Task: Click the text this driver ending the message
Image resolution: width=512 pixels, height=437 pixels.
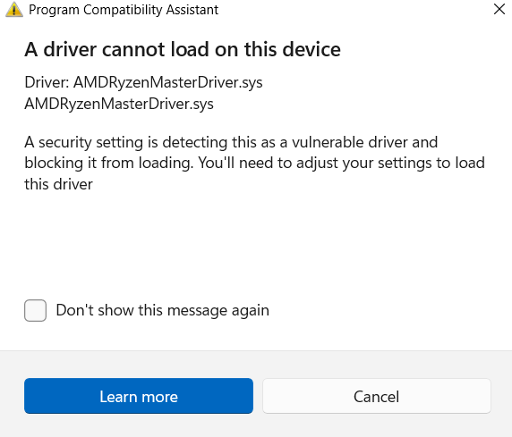Action: tap(58, 184)
